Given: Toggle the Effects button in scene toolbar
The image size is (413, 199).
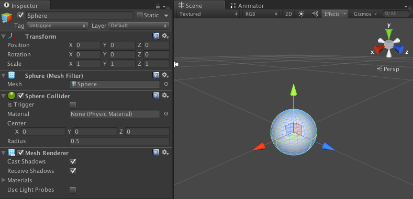Looking at the screenshot, I should pos(332,14).
